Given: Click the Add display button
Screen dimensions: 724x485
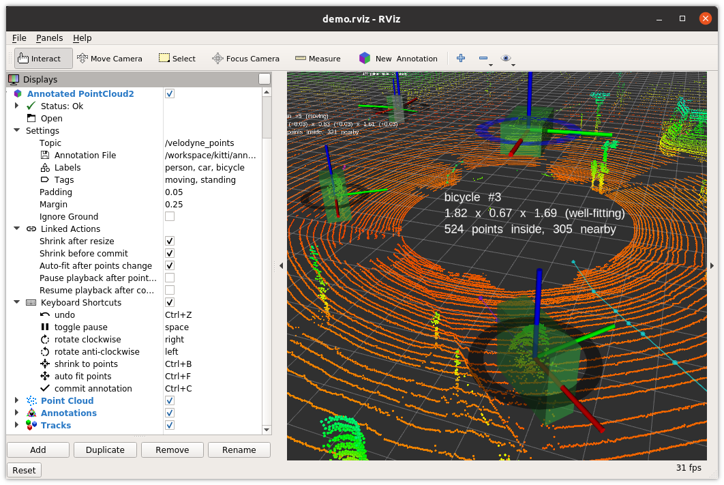Looking at the screenshot, I should [38, 450].
